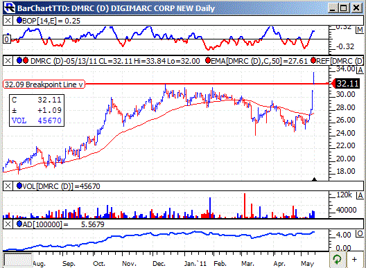366x268 pixels.
Task: Click the blue DMRC price series dot
Action: pos(19,61)
